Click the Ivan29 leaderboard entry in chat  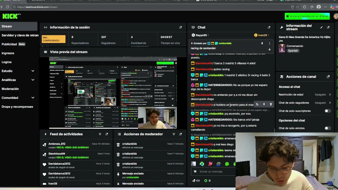pyautogui.click(x=261, y=35)
